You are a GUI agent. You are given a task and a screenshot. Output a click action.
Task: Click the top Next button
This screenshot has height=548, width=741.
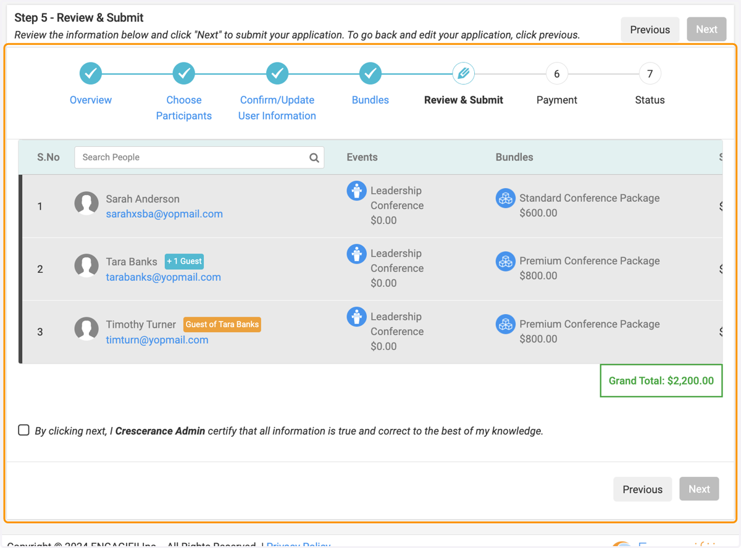(x=706, y=30)
